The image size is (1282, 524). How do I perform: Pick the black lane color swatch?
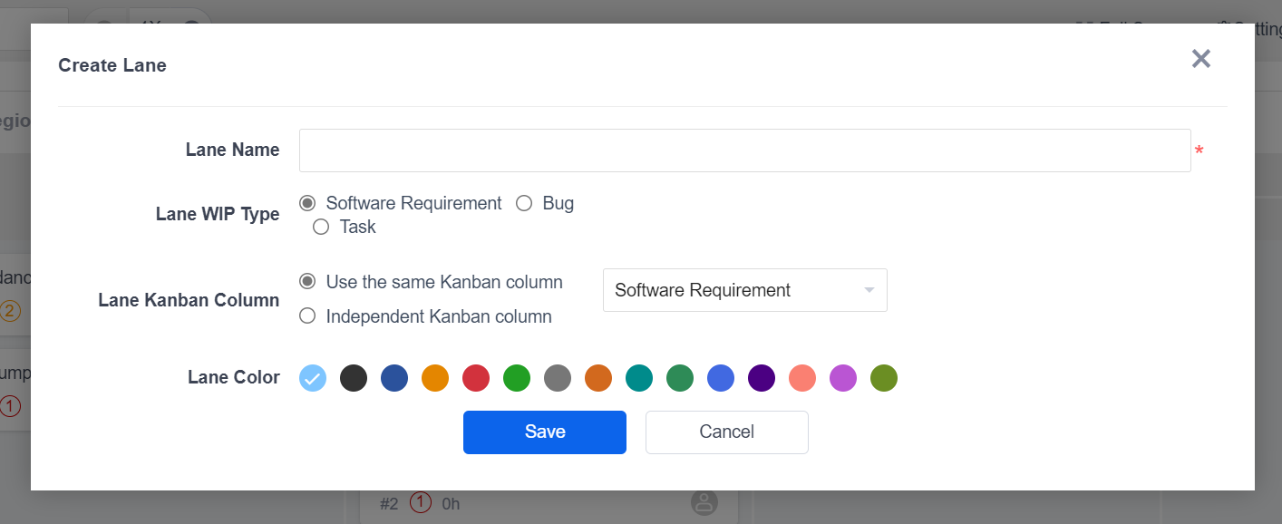tap(354, 378)
